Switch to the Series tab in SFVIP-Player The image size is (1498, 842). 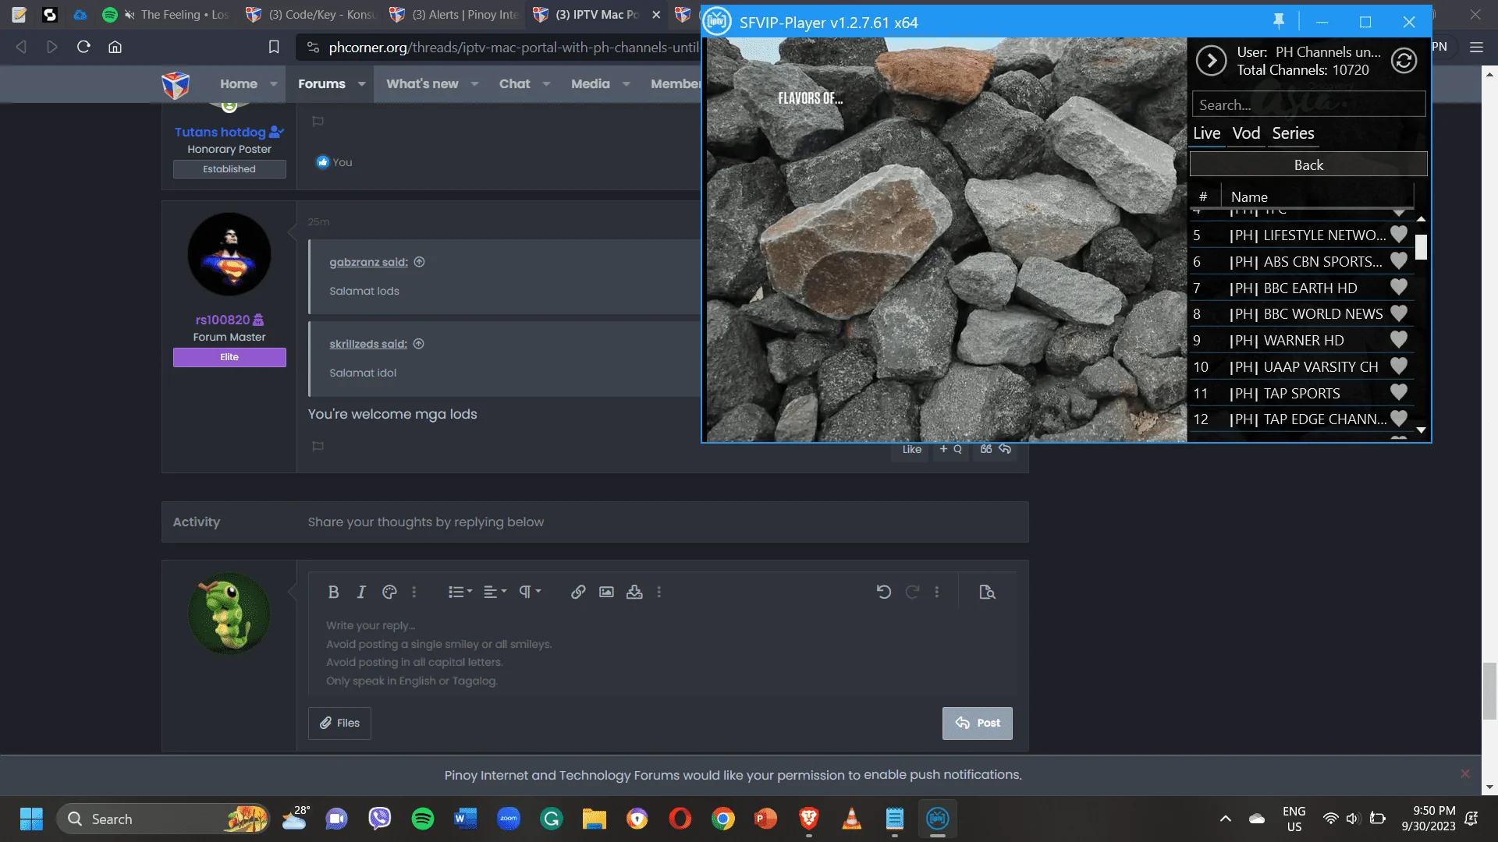click(1293, 133)
